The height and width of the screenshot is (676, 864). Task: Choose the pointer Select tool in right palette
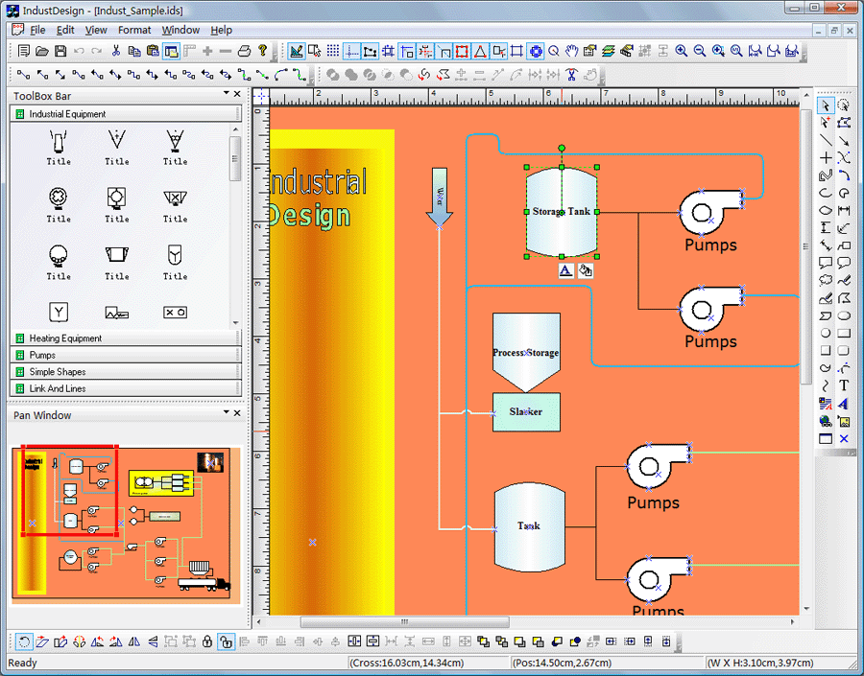tap(826, 105)
